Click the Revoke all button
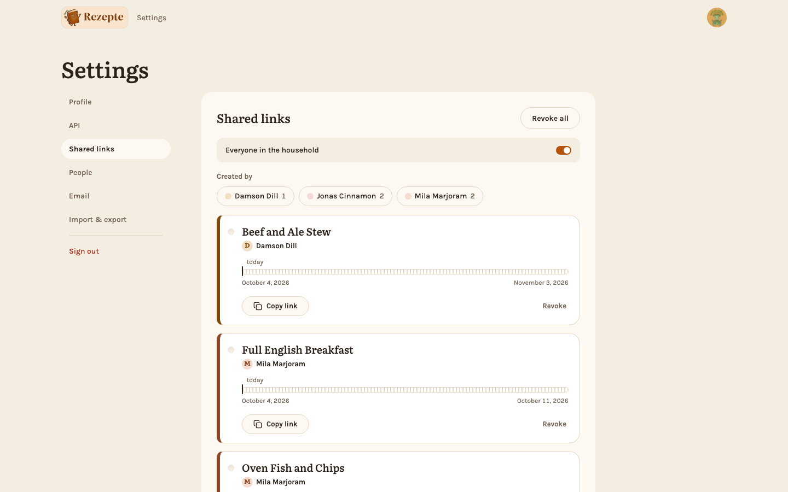 click(x=550, y=118)
